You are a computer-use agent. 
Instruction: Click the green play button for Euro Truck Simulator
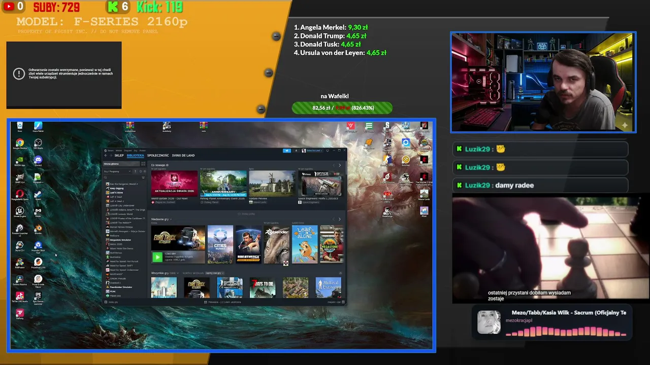point(157,258)
